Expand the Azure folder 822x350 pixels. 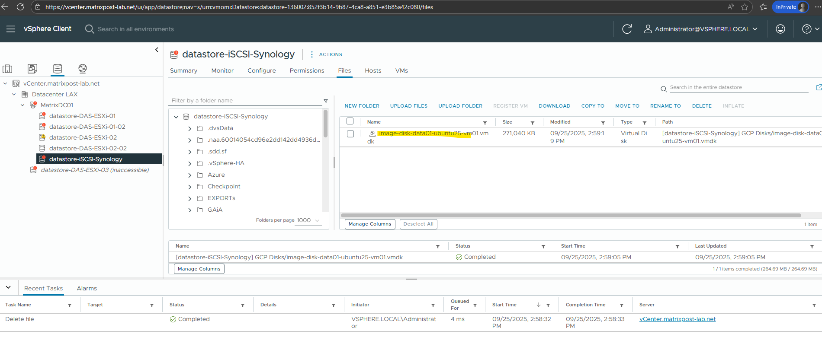pos(189,175)
